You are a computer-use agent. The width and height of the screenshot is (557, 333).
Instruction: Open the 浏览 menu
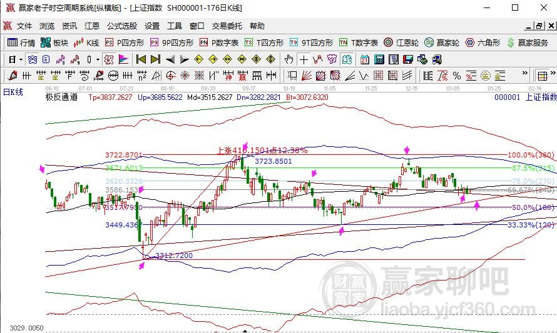[46, 26]
